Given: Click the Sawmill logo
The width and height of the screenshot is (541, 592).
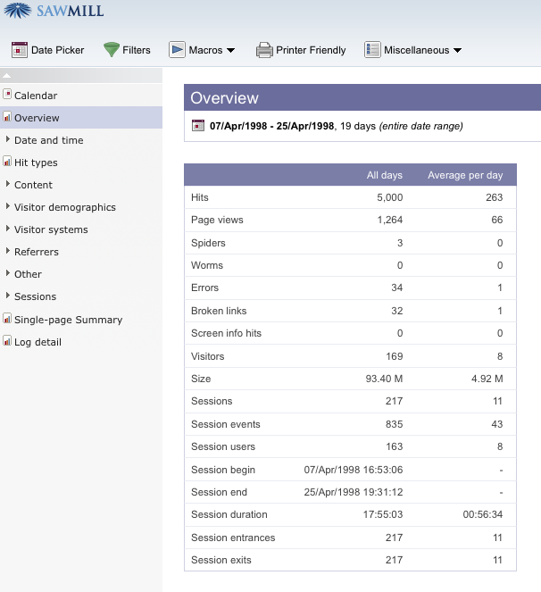Looking at the screenshot, I should click(54, 12).
